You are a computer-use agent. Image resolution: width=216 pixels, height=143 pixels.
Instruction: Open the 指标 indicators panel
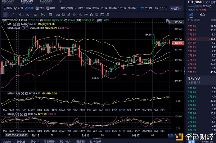click(8, 8)
